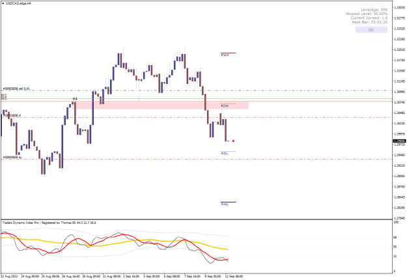
Task: Select the RDH level label
Action: 225,106
